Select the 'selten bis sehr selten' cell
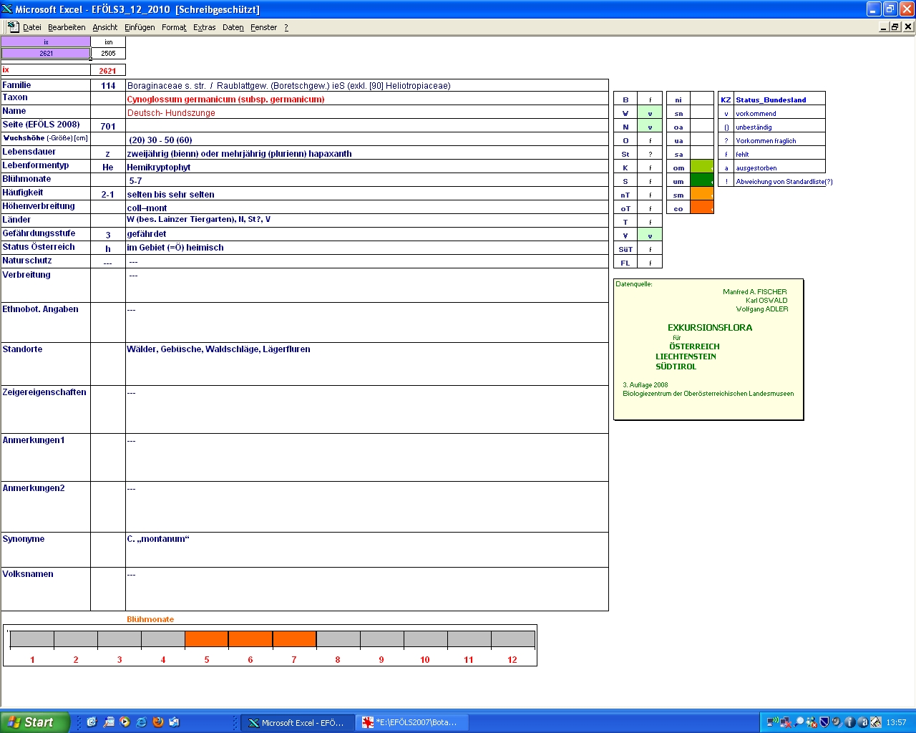Image resolution: width=916 pixels, height=733 pixels. tap(367, 194)
